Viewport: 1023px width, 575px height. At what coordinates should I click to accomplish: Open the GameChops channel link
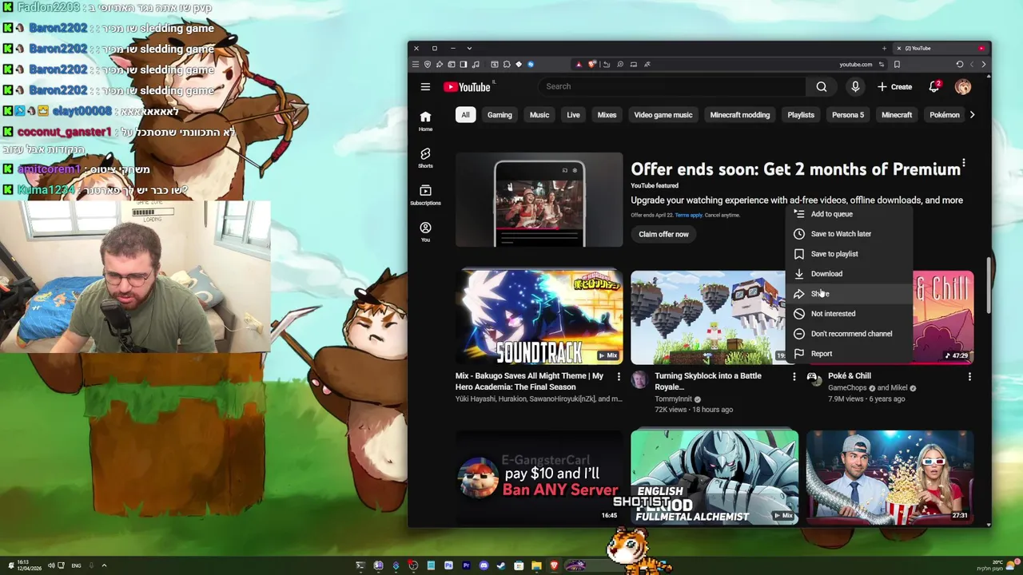[847, 388]
